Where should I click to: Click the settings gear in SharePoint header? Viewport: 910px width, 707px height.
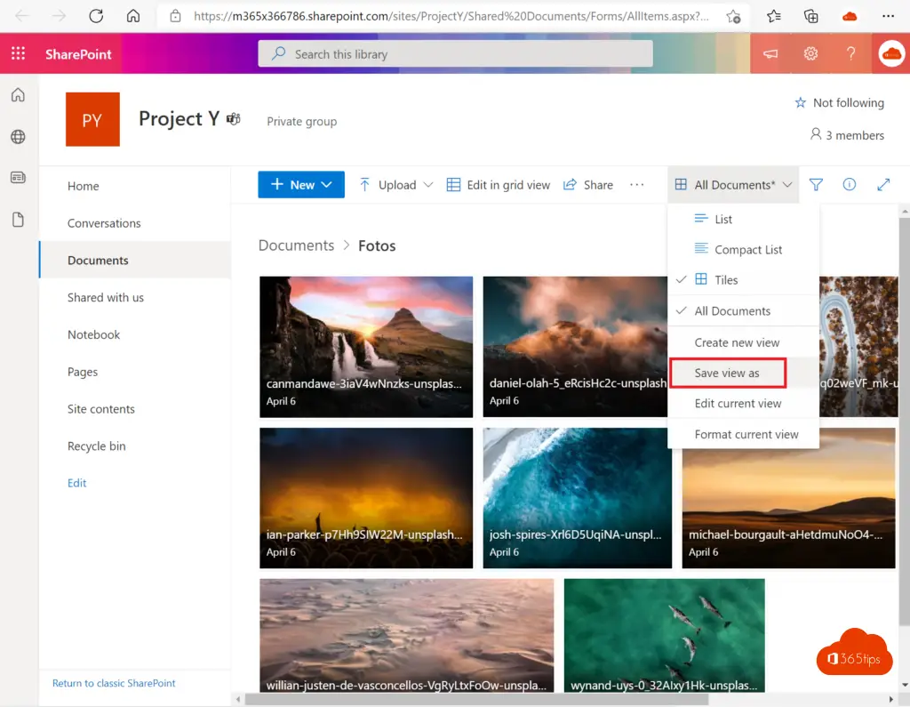(810, 54)
